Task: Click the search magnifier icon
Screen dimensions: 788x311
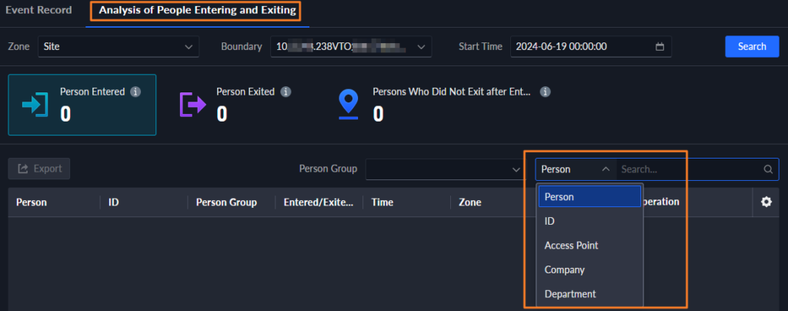Action: click(x=767, y=169)
